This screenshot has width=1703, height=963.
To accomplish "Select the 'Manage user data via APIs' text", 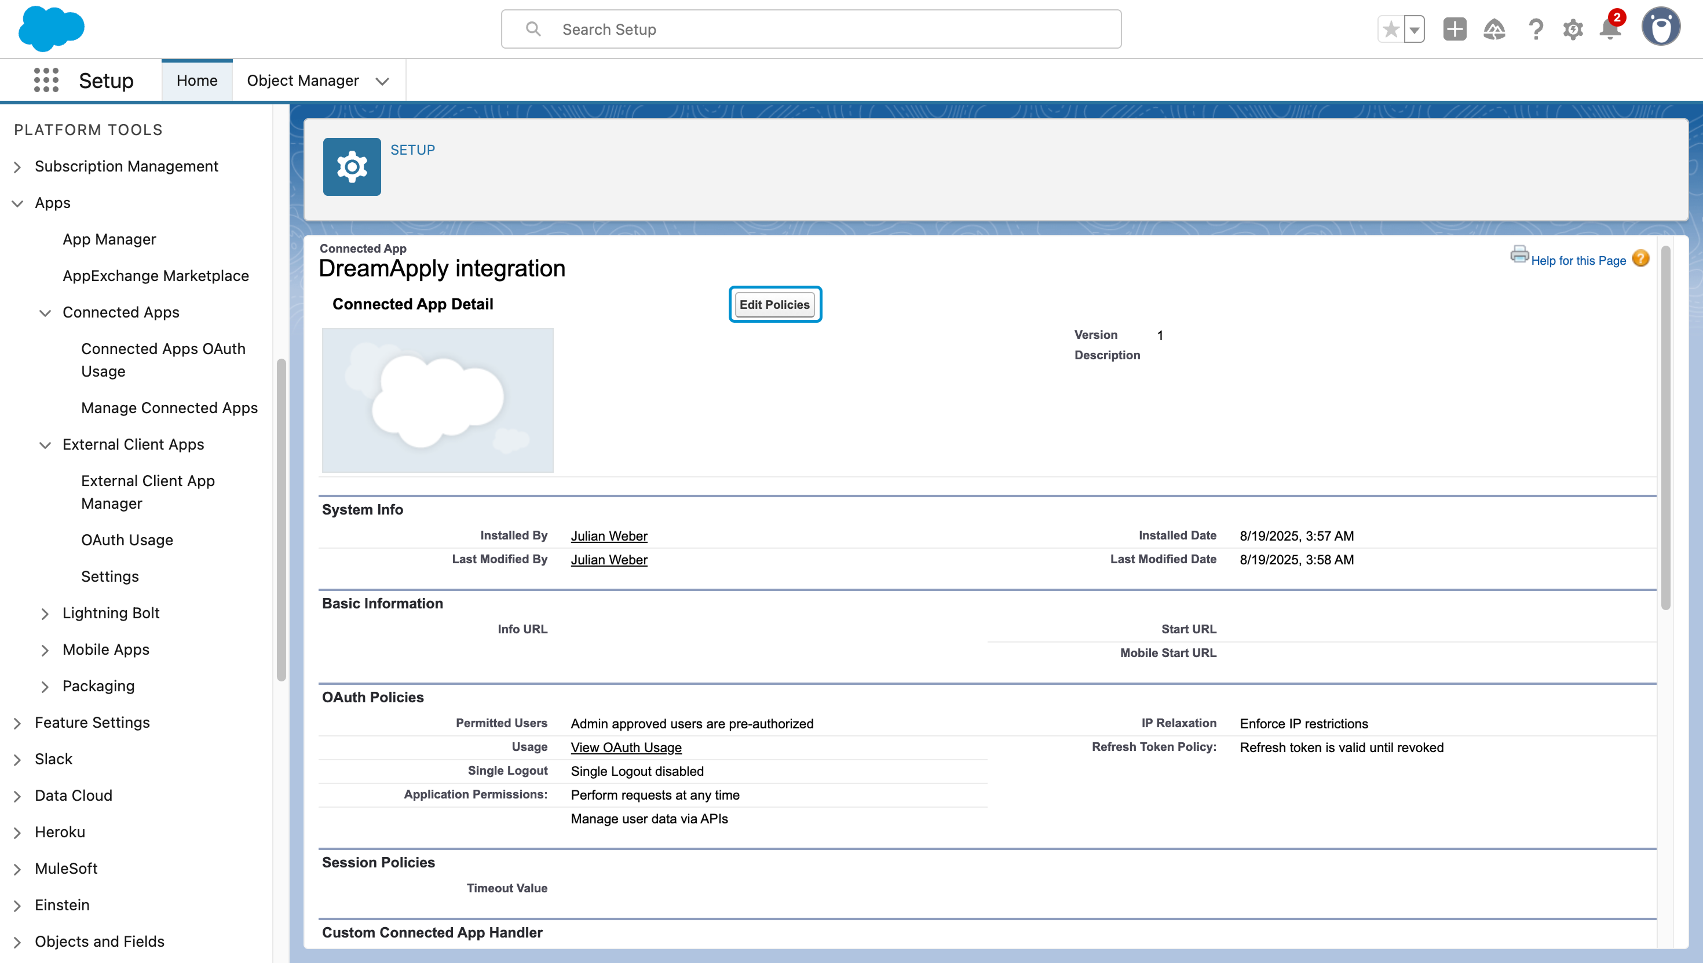I will [649, 819].
